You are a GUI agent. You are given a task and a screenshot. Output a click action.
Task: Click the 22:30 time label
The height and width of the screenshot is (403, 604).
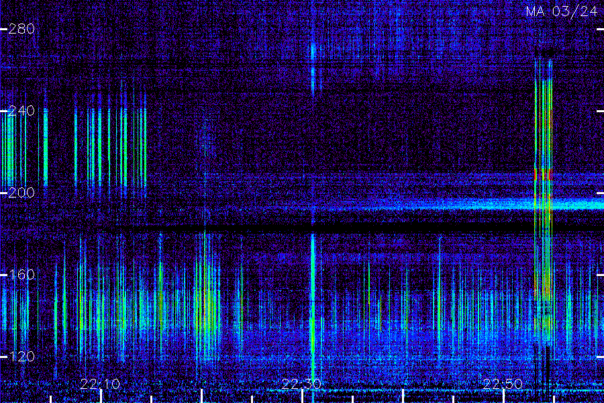301,384
